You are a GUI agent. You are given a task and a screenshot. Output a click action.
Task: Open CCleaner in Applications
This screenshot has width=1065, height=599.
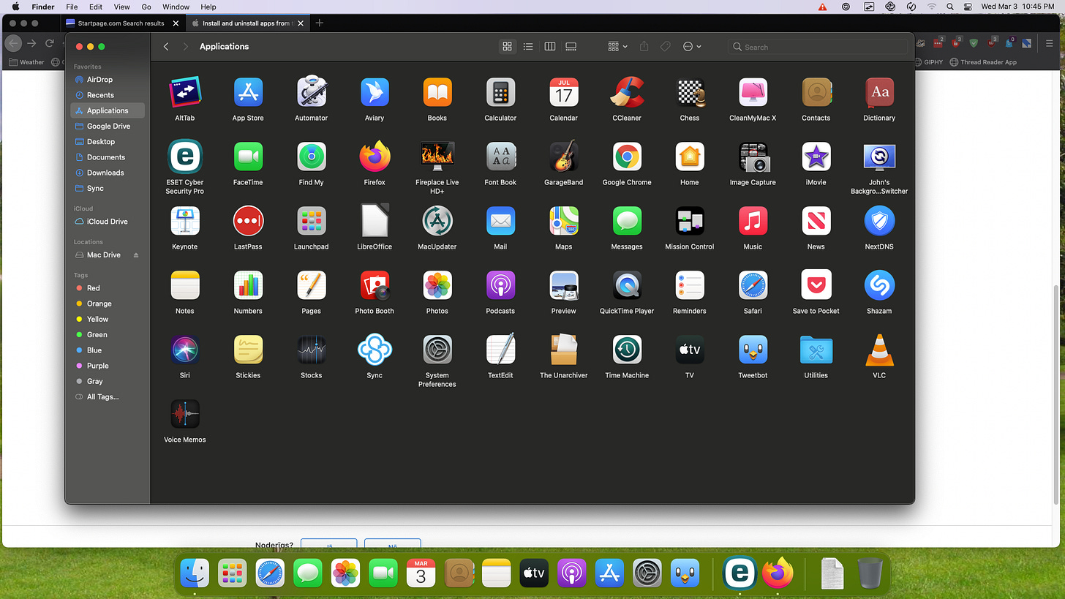627,93
